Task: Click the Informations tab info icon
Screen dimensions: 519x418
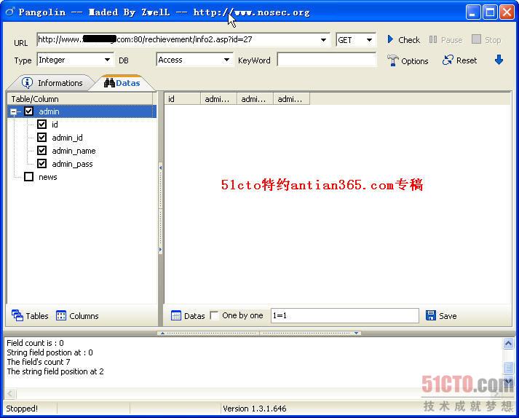Action: click(27, 83)
